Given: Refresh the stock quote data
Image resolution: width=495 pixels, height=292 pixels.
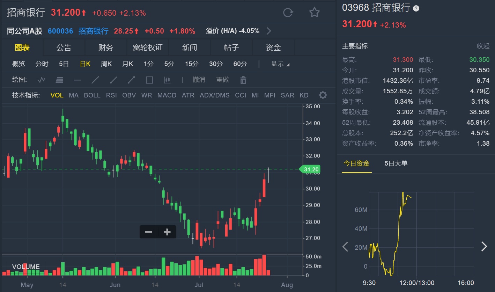Looking at the screenshot, I should coord(288,13).
